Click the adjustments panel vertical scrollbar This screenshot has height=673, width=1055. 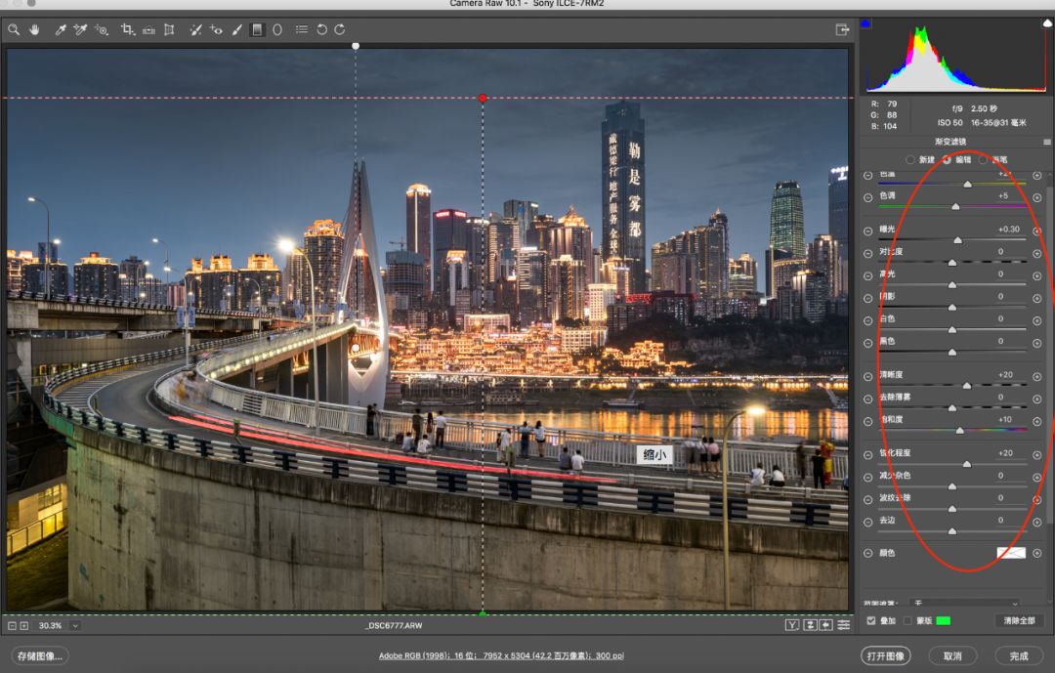(1049, 357)
